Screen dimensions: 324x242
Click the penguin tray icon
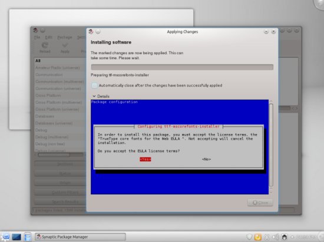(x=285, y=237)
